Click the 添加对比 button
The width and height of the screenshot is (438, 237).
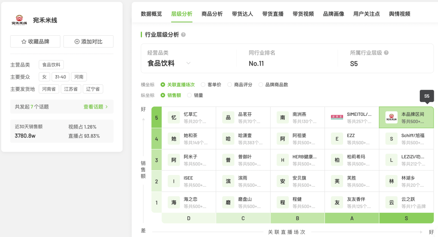tap(88, 41)
